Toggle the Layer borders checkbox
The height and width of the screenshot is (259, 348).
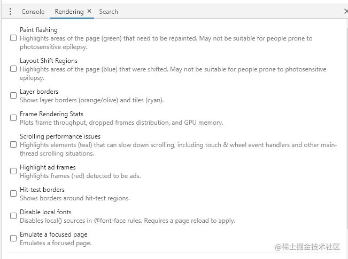[13, 96]
